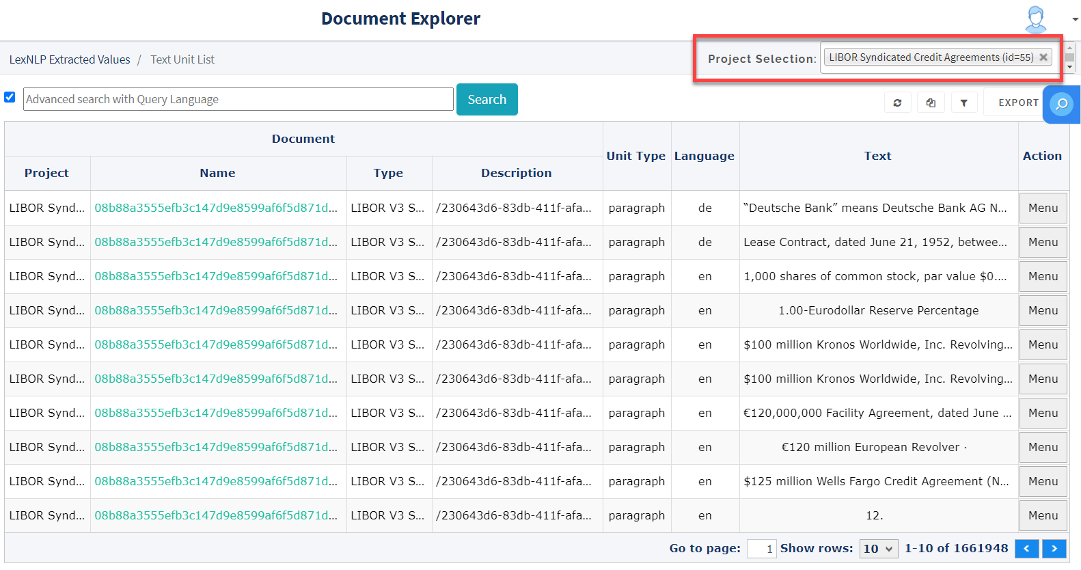
Task: Click the scrollbar down arrow near Project Selection
Action: pos(1070,67)
